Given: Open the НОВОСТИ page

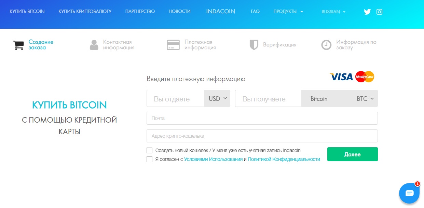Looking at the screenshot, I should [x=180, y=12].
